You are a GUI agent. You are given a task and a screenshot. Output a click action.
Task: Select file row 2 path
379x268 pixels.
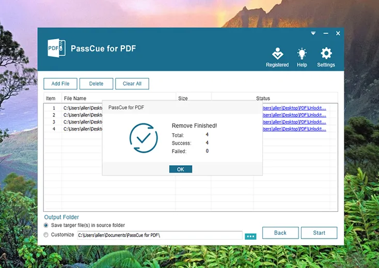click(x=83, y=115)
